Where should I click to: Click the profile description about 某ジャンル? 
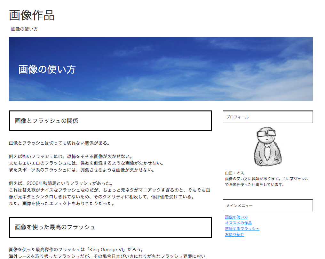pos(267,182)
